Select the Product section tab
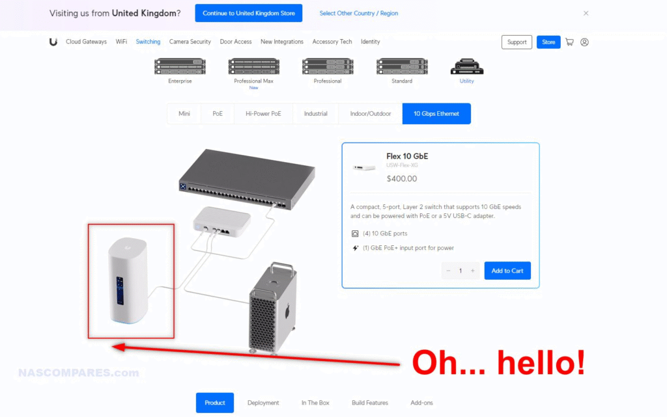 click(x=215, y=403)
